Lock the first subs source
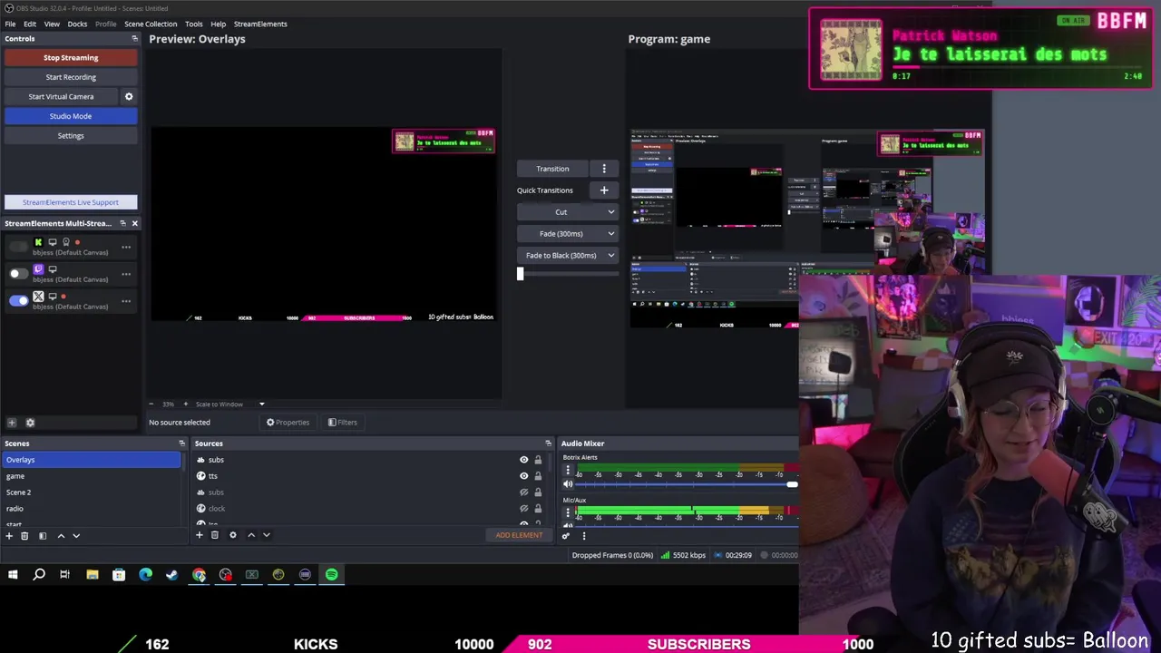This screenshot has width=1161, height=653. (x=538, y=460)
